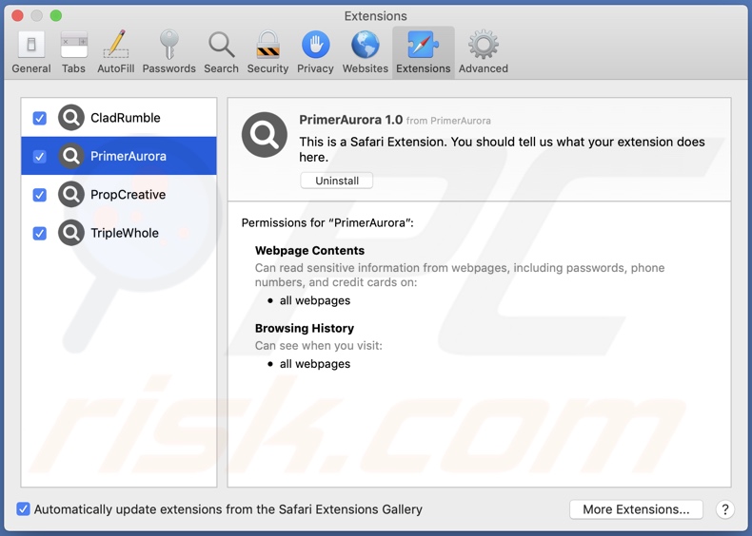This screenshot has width=752, height=536.
Task: Click the 'Can see when you visit' text
Action: pyautogui.click(x=319, y=345)
